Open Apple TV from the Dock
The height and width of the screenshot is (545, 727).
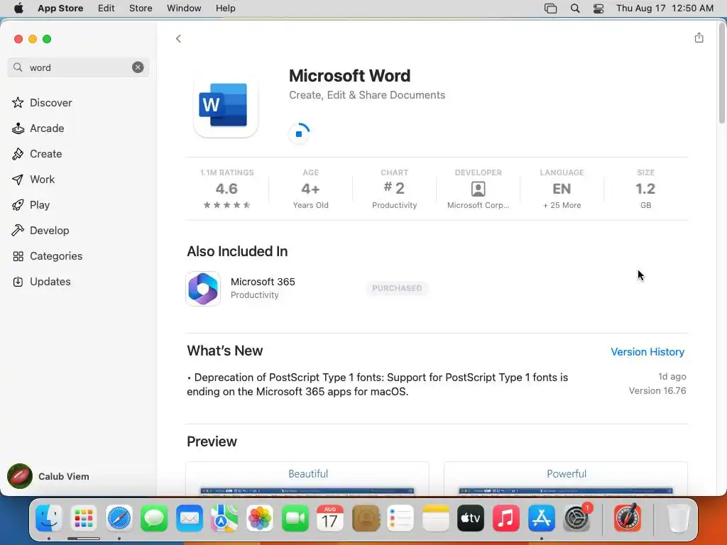471,517
